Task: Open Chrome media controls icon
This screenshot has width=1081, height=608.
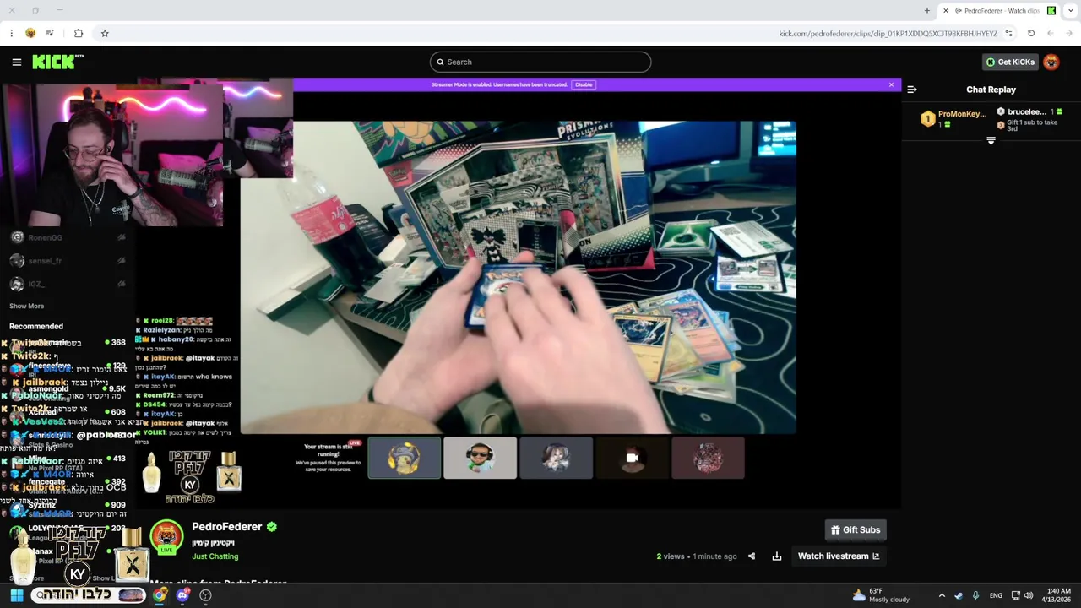Action: pos(50,33)
